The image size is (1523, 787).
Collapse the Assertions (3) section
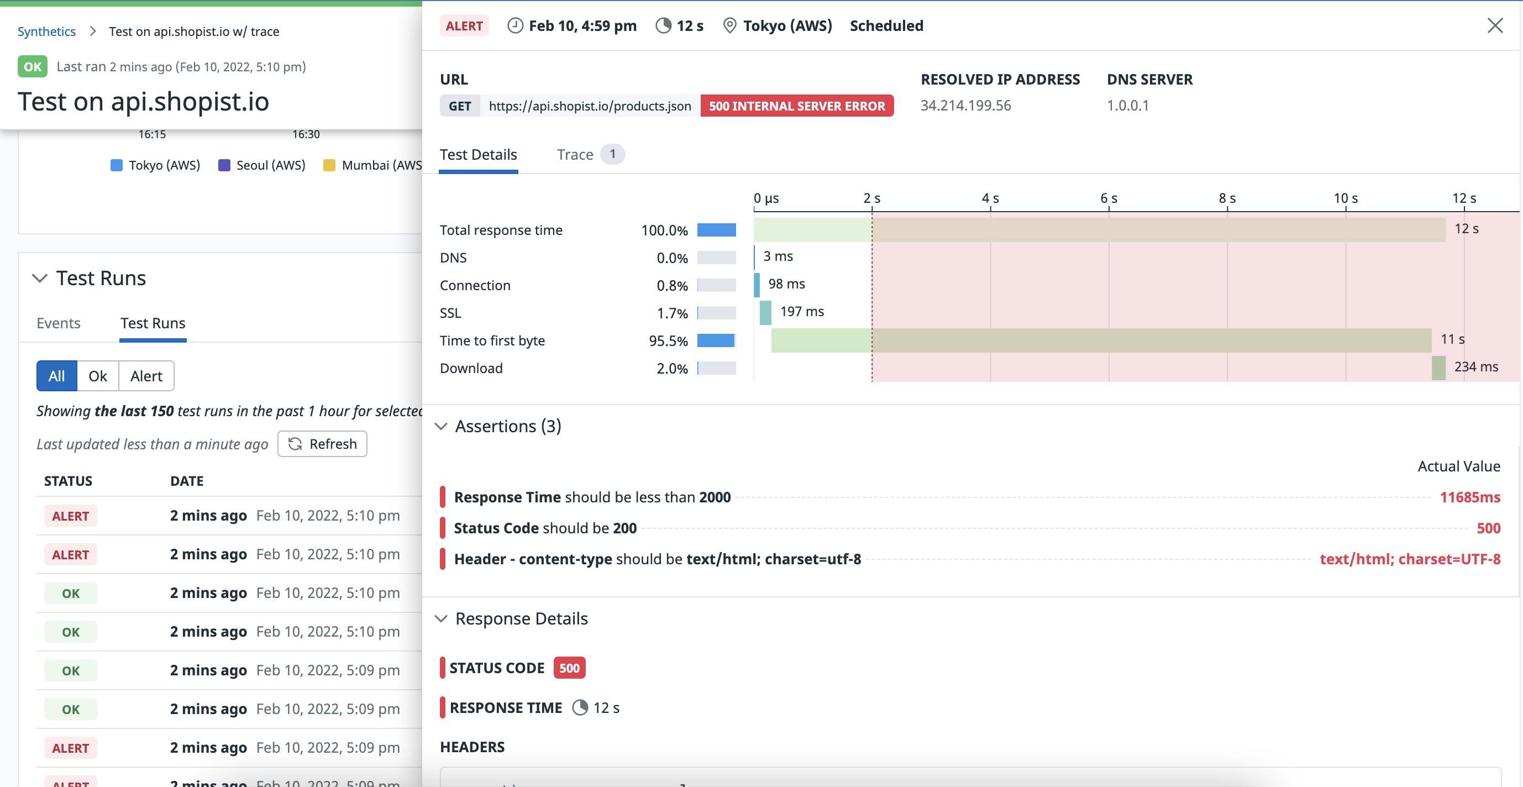point(441,426)
